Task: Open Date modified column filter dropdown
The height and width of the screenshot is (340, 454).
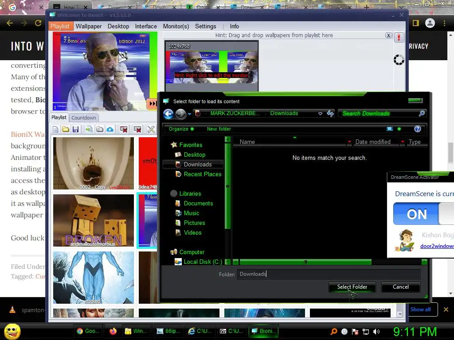Action: tap(403, 142)
